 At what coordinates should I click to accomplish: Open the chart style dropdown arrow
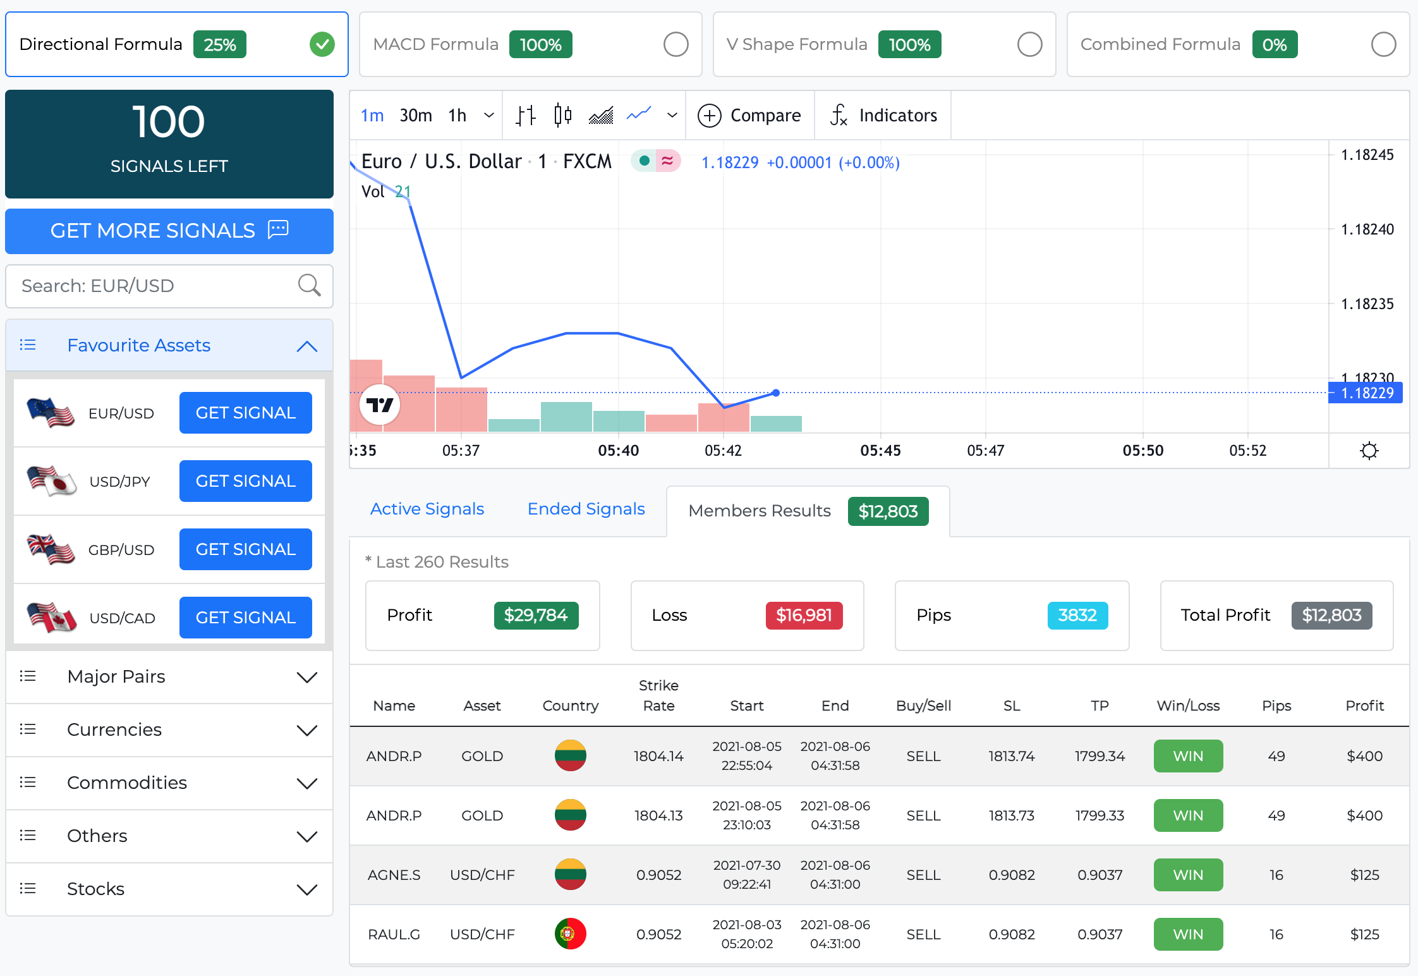click(672, 115)
